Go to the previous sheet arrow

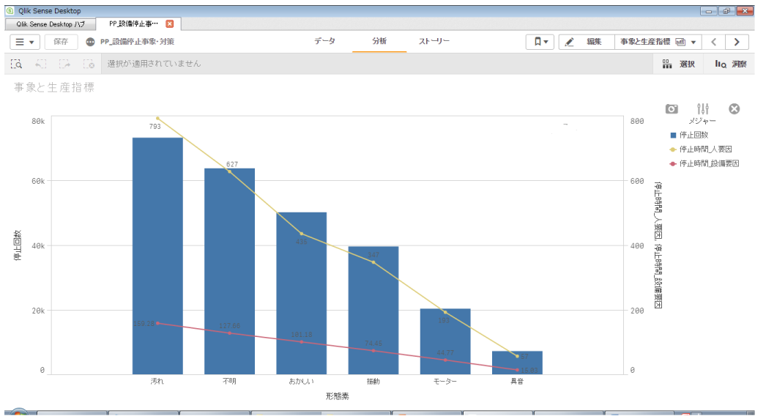pyautogui.click(x=714, y=42)
